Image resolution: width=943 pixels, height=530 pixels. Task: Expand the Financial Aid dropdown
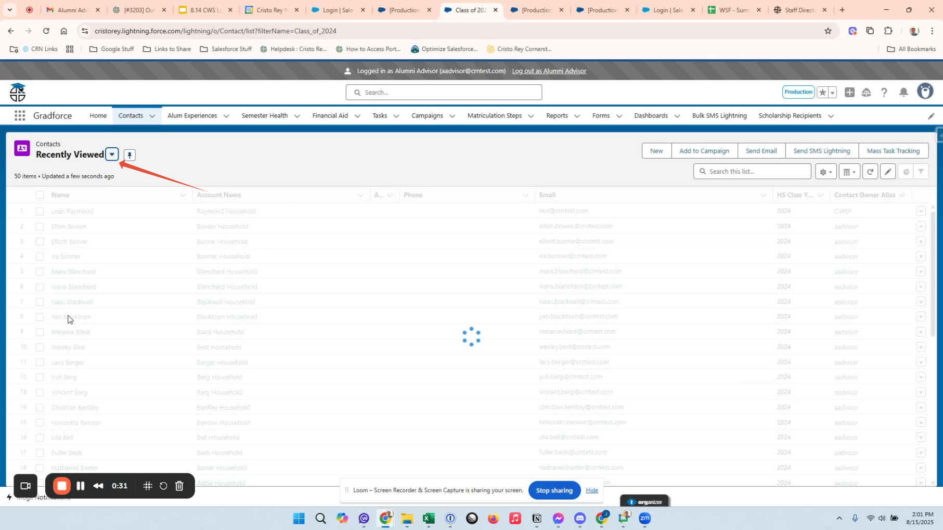357,116
